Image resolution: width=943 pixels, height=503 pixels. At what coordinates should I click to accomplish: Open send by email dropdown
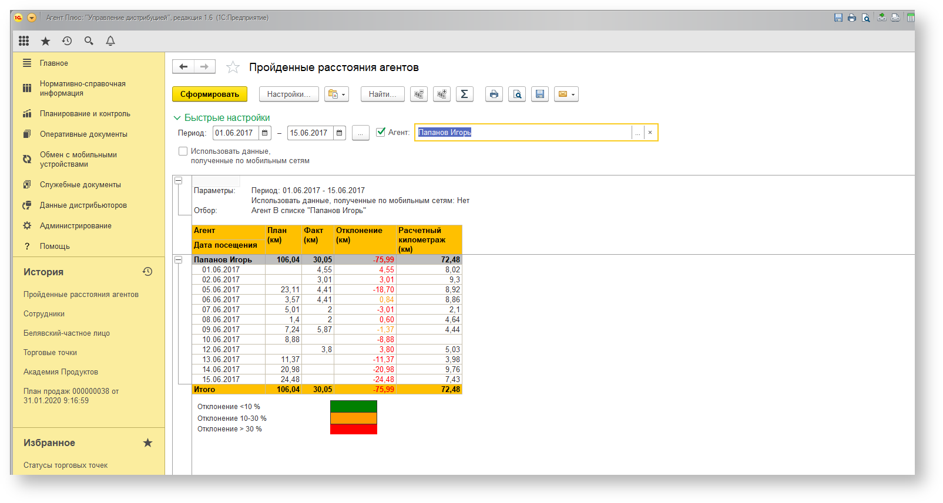[566, 94]
